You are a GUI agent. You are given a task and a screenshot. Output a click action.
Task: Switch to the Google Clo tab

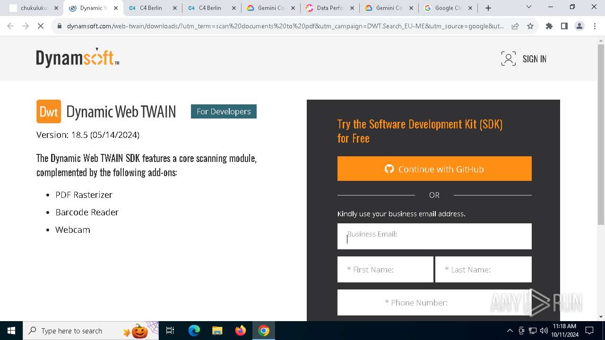[x=448, y=8]
